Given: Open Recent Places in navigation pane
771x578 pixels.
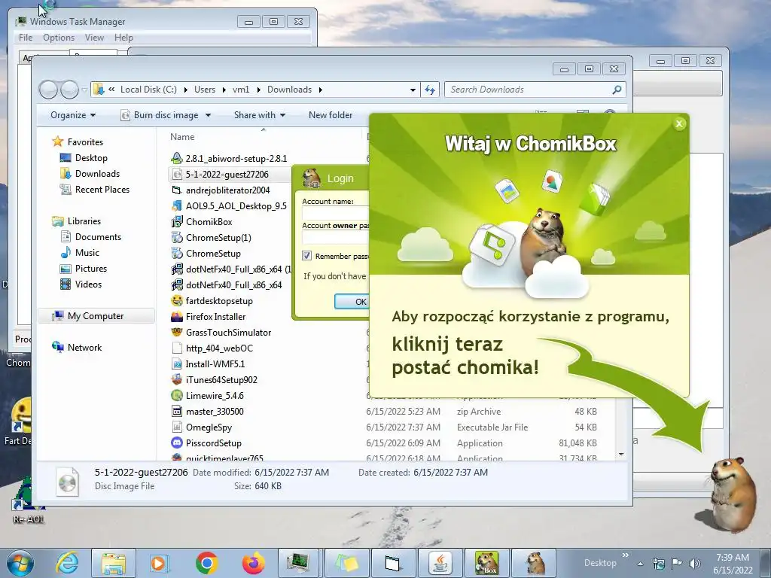Looking at the screenshot, I should [102, 189].
